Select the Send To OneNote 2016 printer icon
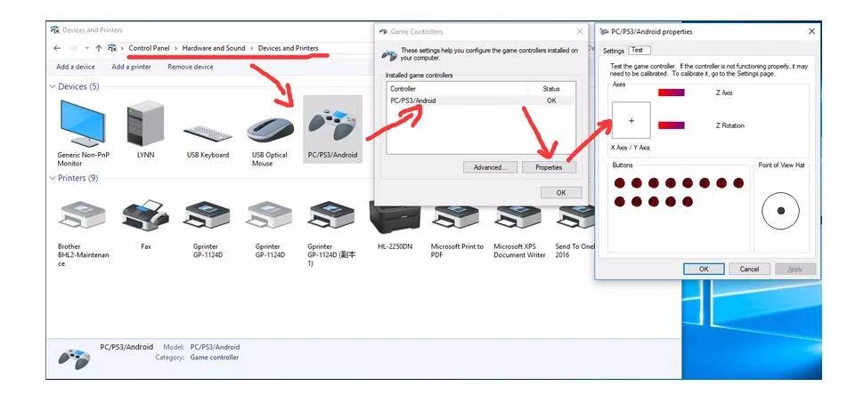Image resolution: width=855 pixels, height=395 pixels. click(576, 216)
